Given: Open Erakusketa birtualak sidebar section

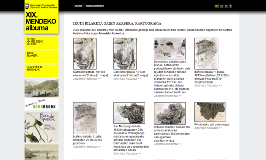Looking at the screenshot, I should 41,69.
